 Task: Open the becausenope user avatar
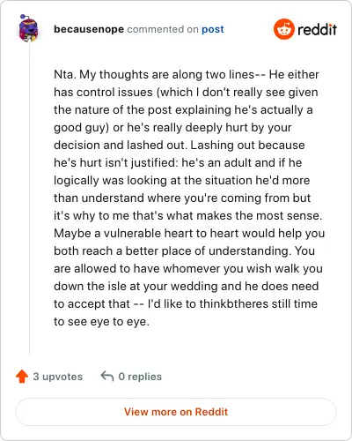point(28,28)
